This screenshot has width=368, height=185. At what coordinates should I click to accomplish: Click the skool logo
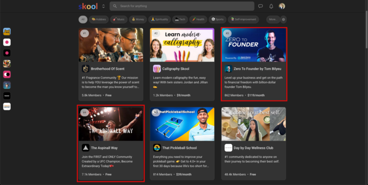[88, 6]
